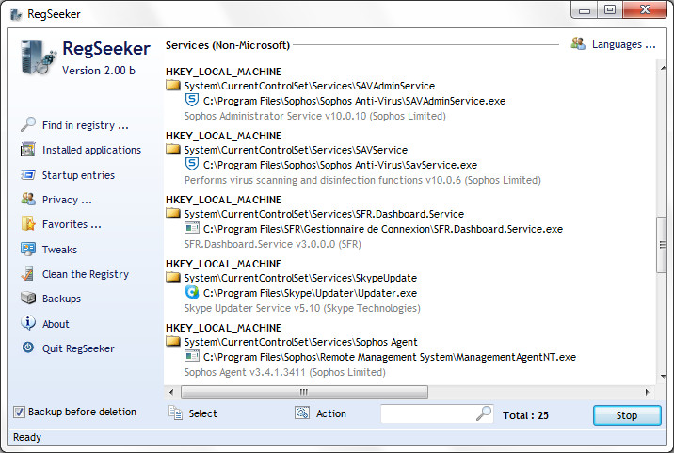This screenshot has height=453, width=674.
Task: Click the Privacy users icon
Action: click(x=28, y=199)
